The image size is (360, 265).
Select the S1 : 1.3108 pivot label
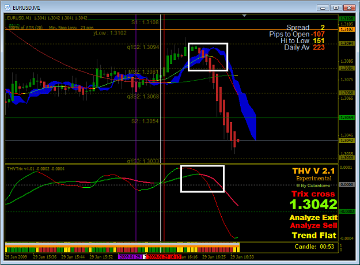[145, 22]
